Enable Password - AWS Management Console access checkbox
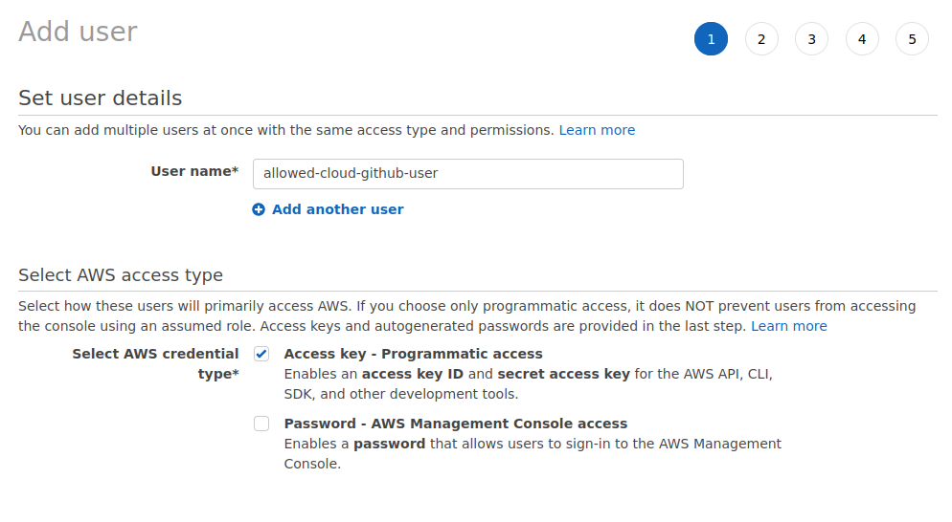The width and height of the screenshot is (952, 522). point(261,424)
